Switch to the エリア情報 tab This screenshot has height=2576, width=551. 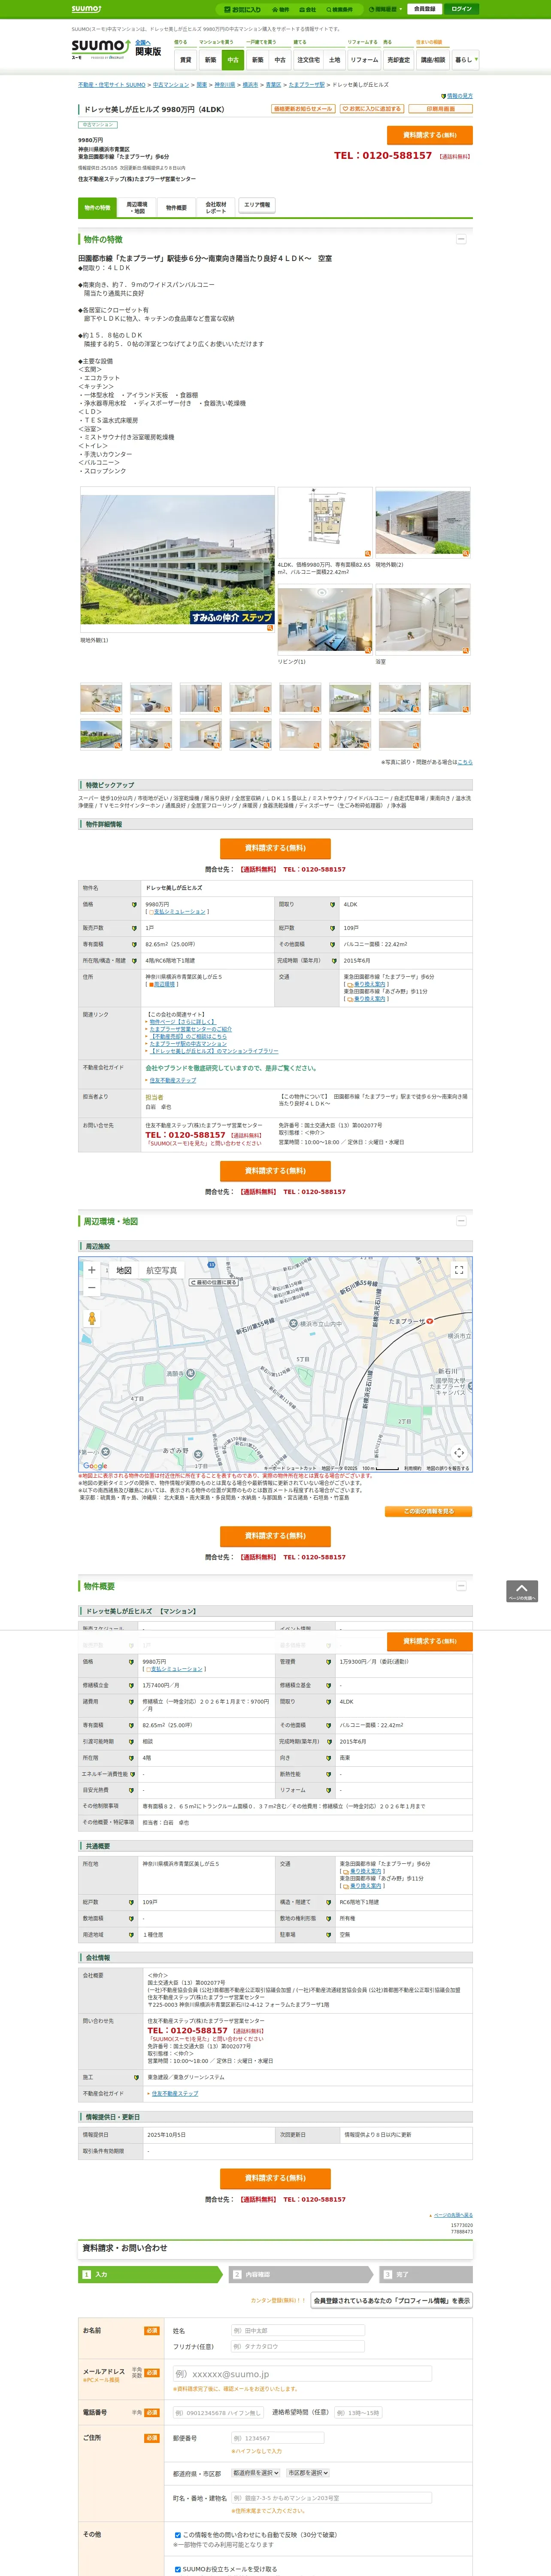(x=257, y=205)
